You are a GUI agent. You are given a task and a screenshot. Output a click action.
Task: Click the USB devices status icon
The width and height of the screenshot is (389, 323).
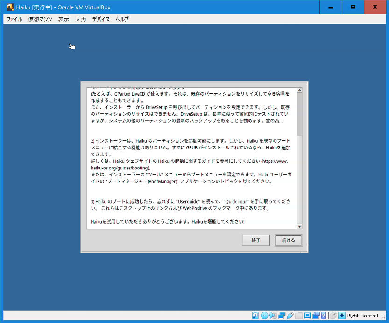290,316
